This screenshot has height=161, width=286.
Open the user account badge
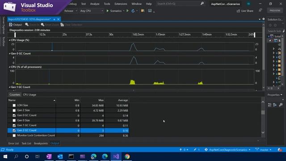pyautogui.click(x=248, y=4)
